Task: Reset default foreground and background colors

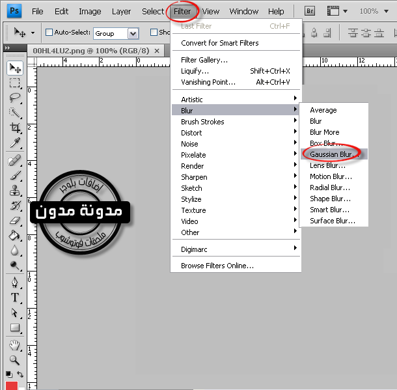Action: click(9, 374)
